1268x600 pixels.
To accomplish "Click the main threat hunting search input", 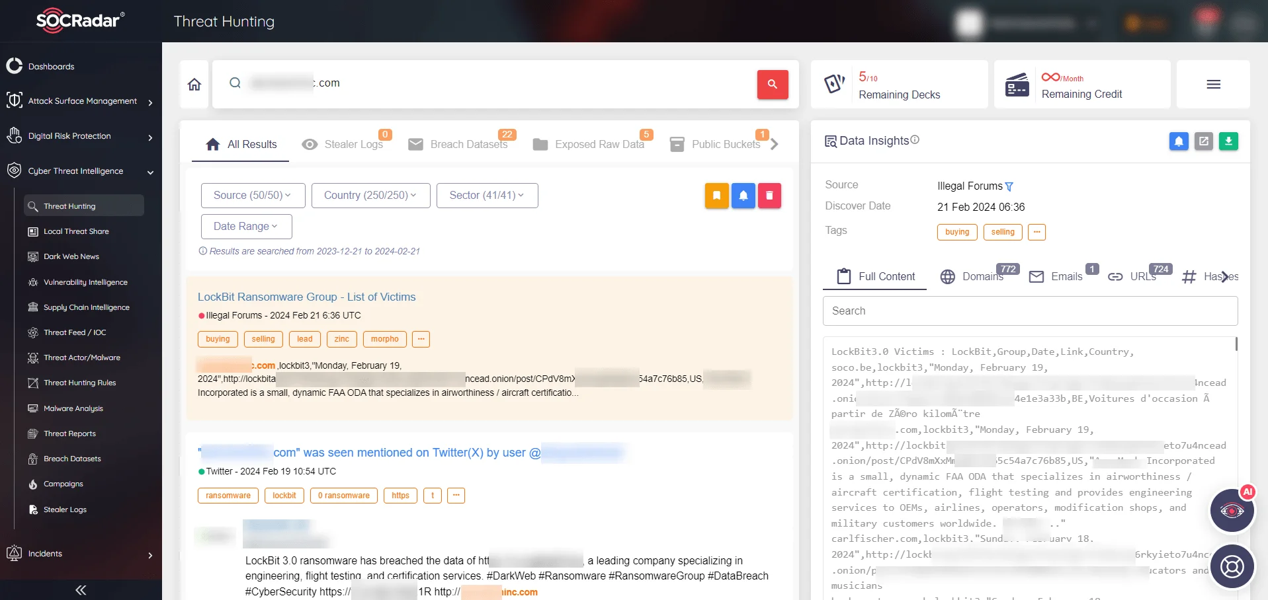I will (x=489, y=83).
